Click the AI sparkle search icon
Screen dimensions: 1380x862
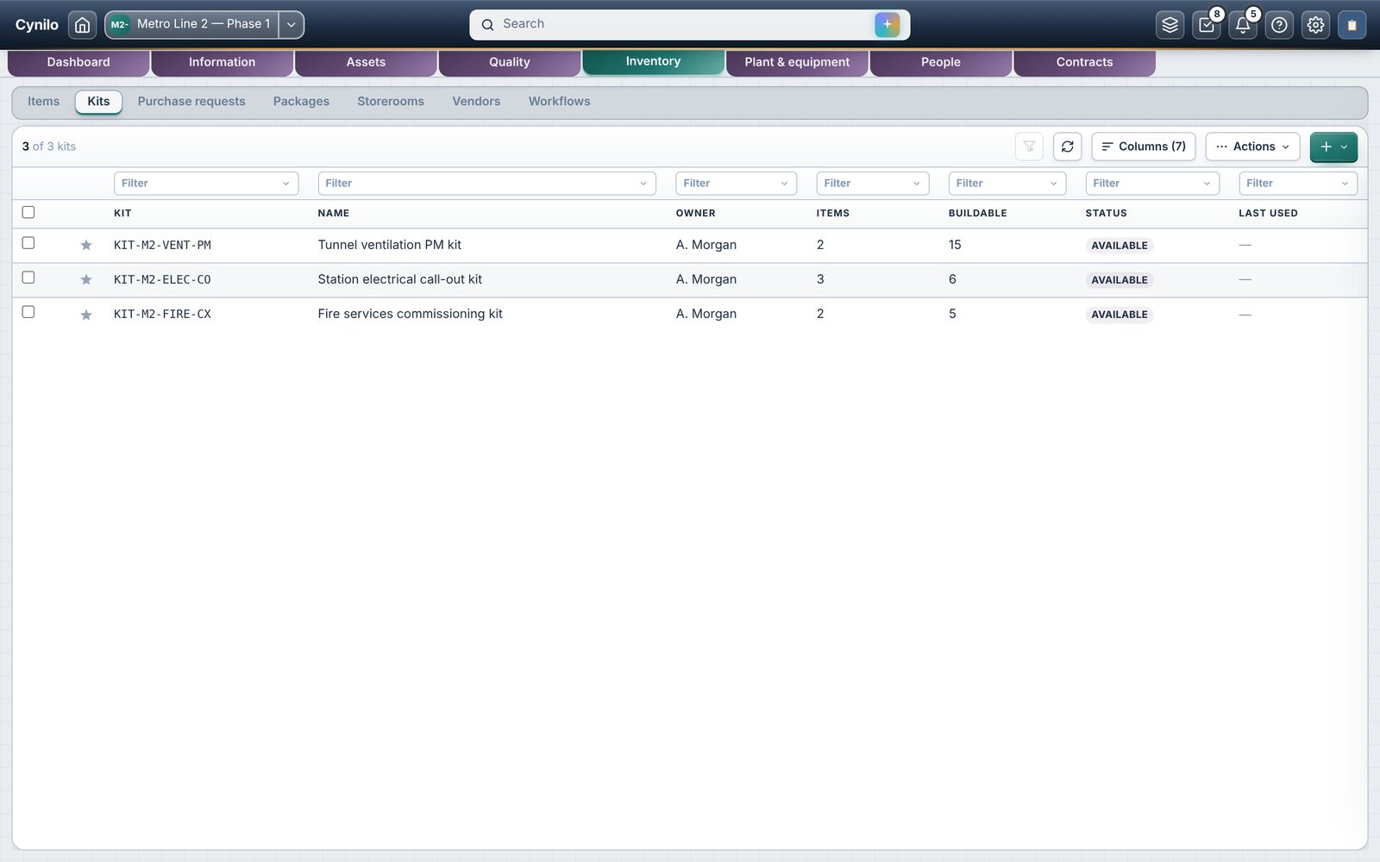(x=887, y=24)
